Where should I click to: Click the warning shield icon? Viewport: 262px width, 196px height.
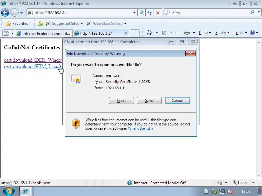(76, 123)
